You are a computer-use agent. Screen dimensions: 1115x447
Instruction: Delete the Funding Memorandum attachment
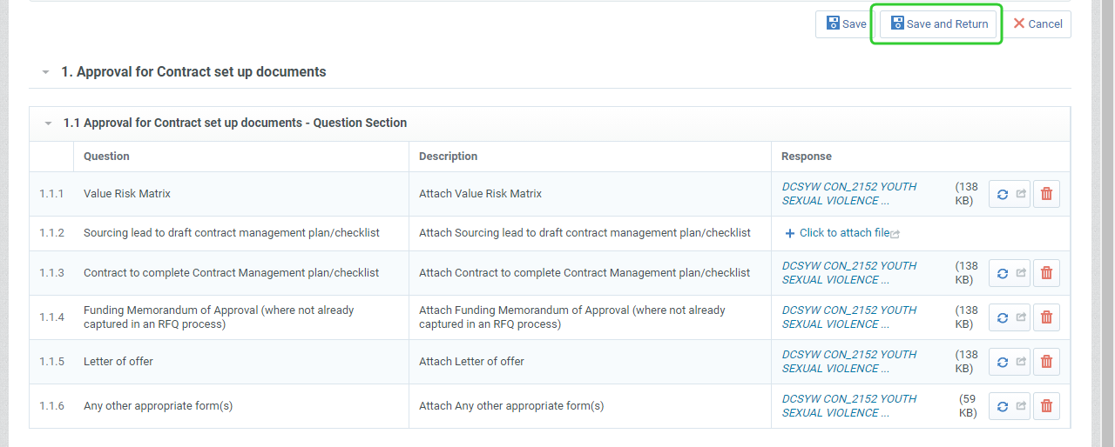pyautogui.click(x=1046, y=317)
